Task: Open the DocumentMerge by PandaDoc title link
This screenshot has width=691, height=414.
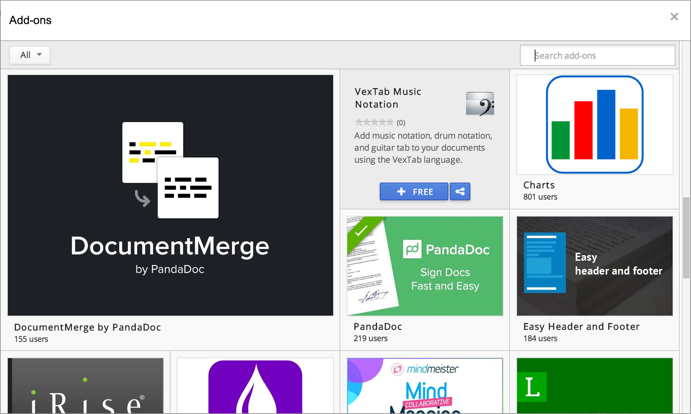Action: click(87, 327)
